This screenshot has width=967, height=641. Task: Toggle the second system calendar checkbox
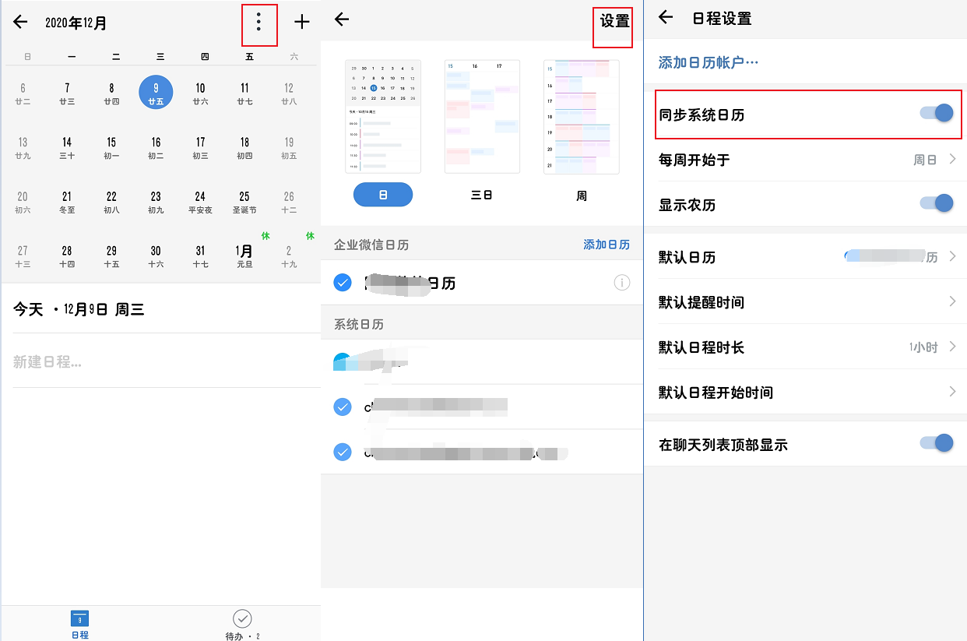pos(343,407)
